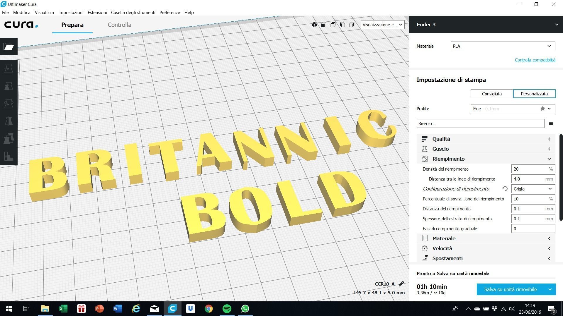Open Dropbox from the taskbar

pos(191,309)
